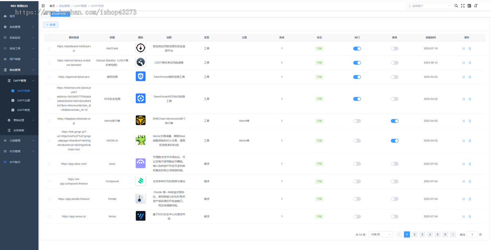Image resolution: width=491 pixels, height=250 pixels.
Task: Expand the 系统工具 sidebar chevron
Action: pos(34,48)
